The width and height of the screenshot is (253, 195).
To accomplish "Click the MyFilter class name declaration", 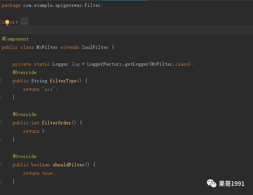I will point(47,47).
